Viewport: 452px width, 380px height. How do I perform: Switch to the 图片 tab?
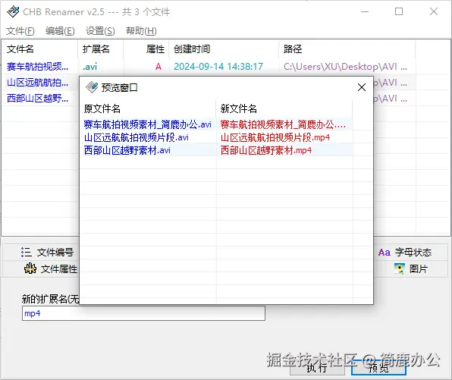pyautogui.click(x=411, y=269)
